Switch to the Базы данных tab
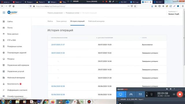The width and height of the screenshot is (185, 104). coord(62,21)
